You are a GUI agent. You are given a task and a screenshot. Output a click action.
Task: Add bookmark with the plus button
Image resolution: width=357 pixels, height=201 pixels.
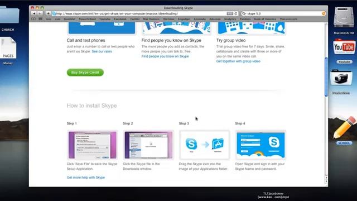tap(48, 13)
